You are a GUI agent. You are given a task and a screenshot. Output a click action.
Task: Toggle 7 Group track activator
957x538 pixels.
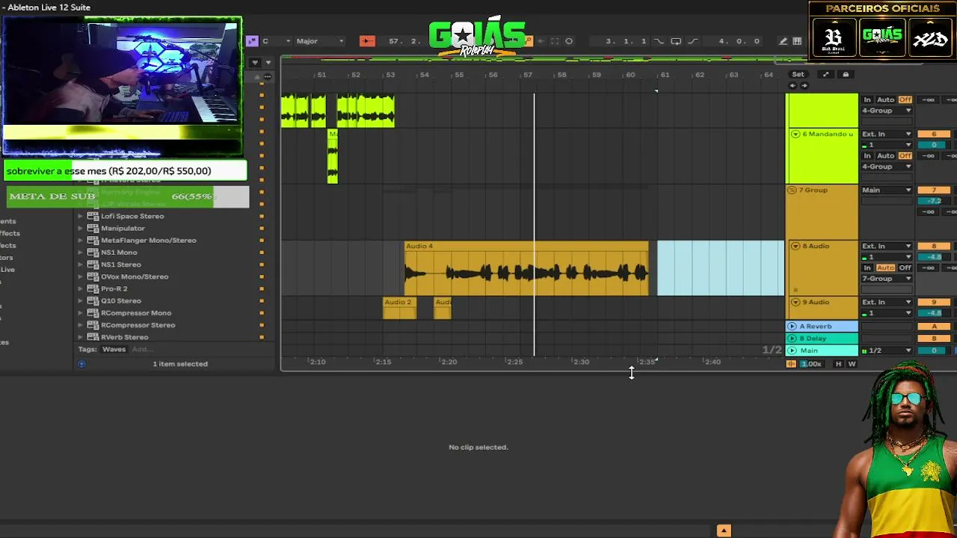933,191
